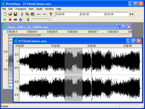Close the Nums_5dot1_24_48000.wav window
145x109 pixels.
click(x=129, y=27)
